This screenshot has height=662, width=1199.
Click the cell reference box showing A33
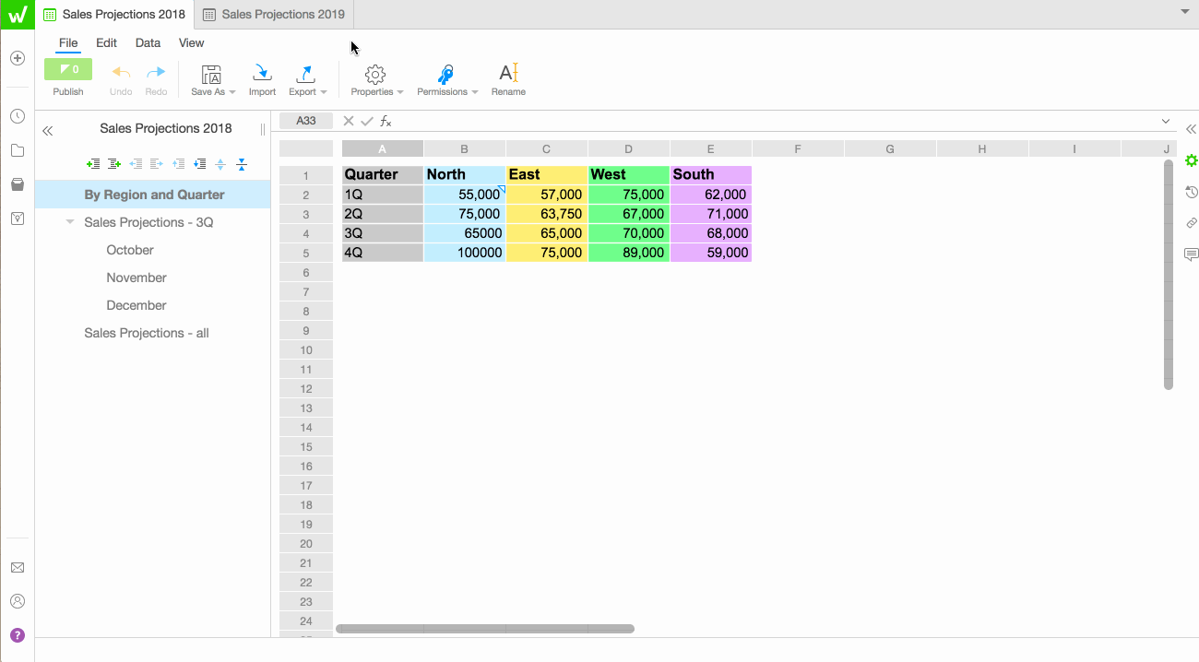(306, 121)
